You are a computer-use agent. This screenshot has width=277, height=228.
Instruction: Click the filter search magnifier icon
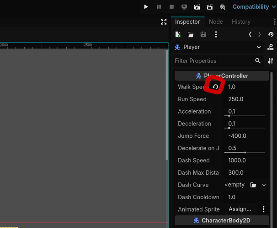coord(258,61)
